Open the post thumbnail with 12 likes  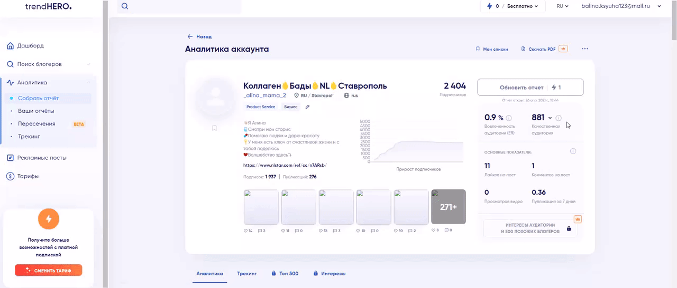tap(336, 207)
